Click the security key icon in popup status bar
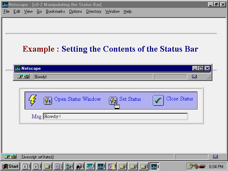228x171 pixels. point(24,76)
